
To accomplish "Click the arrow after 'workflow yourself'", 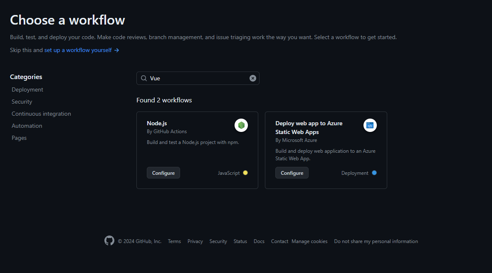I will [x=116, y=50].
